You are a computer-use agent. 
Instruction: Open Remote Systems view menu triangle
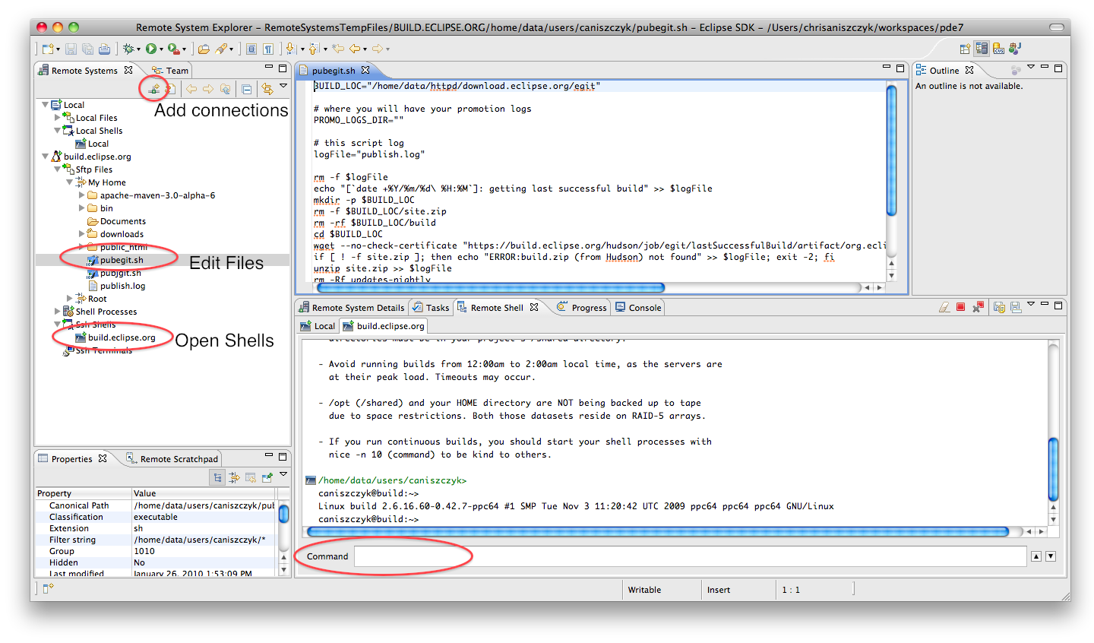click(x=283, y=86)
